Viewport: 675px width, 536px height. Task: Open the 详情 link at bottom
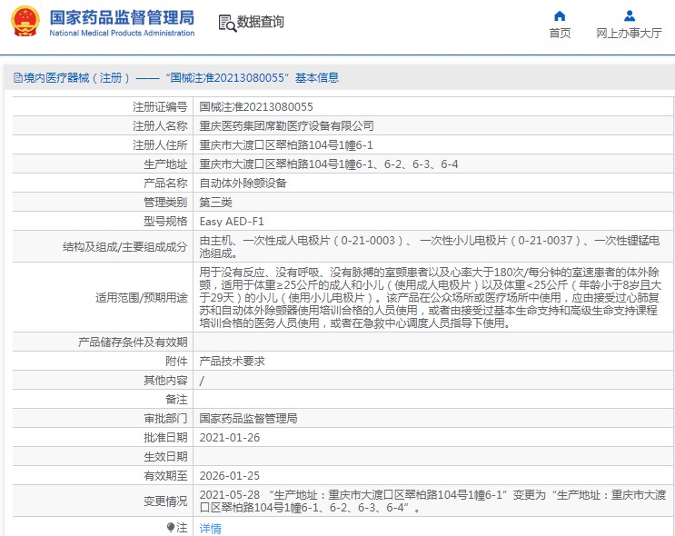(210, 528)
